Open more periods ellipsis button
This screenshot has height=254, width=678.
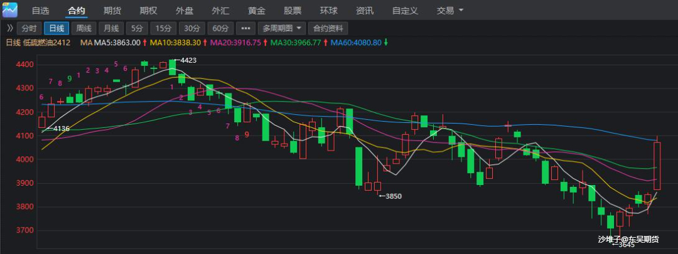coord(245,28)
